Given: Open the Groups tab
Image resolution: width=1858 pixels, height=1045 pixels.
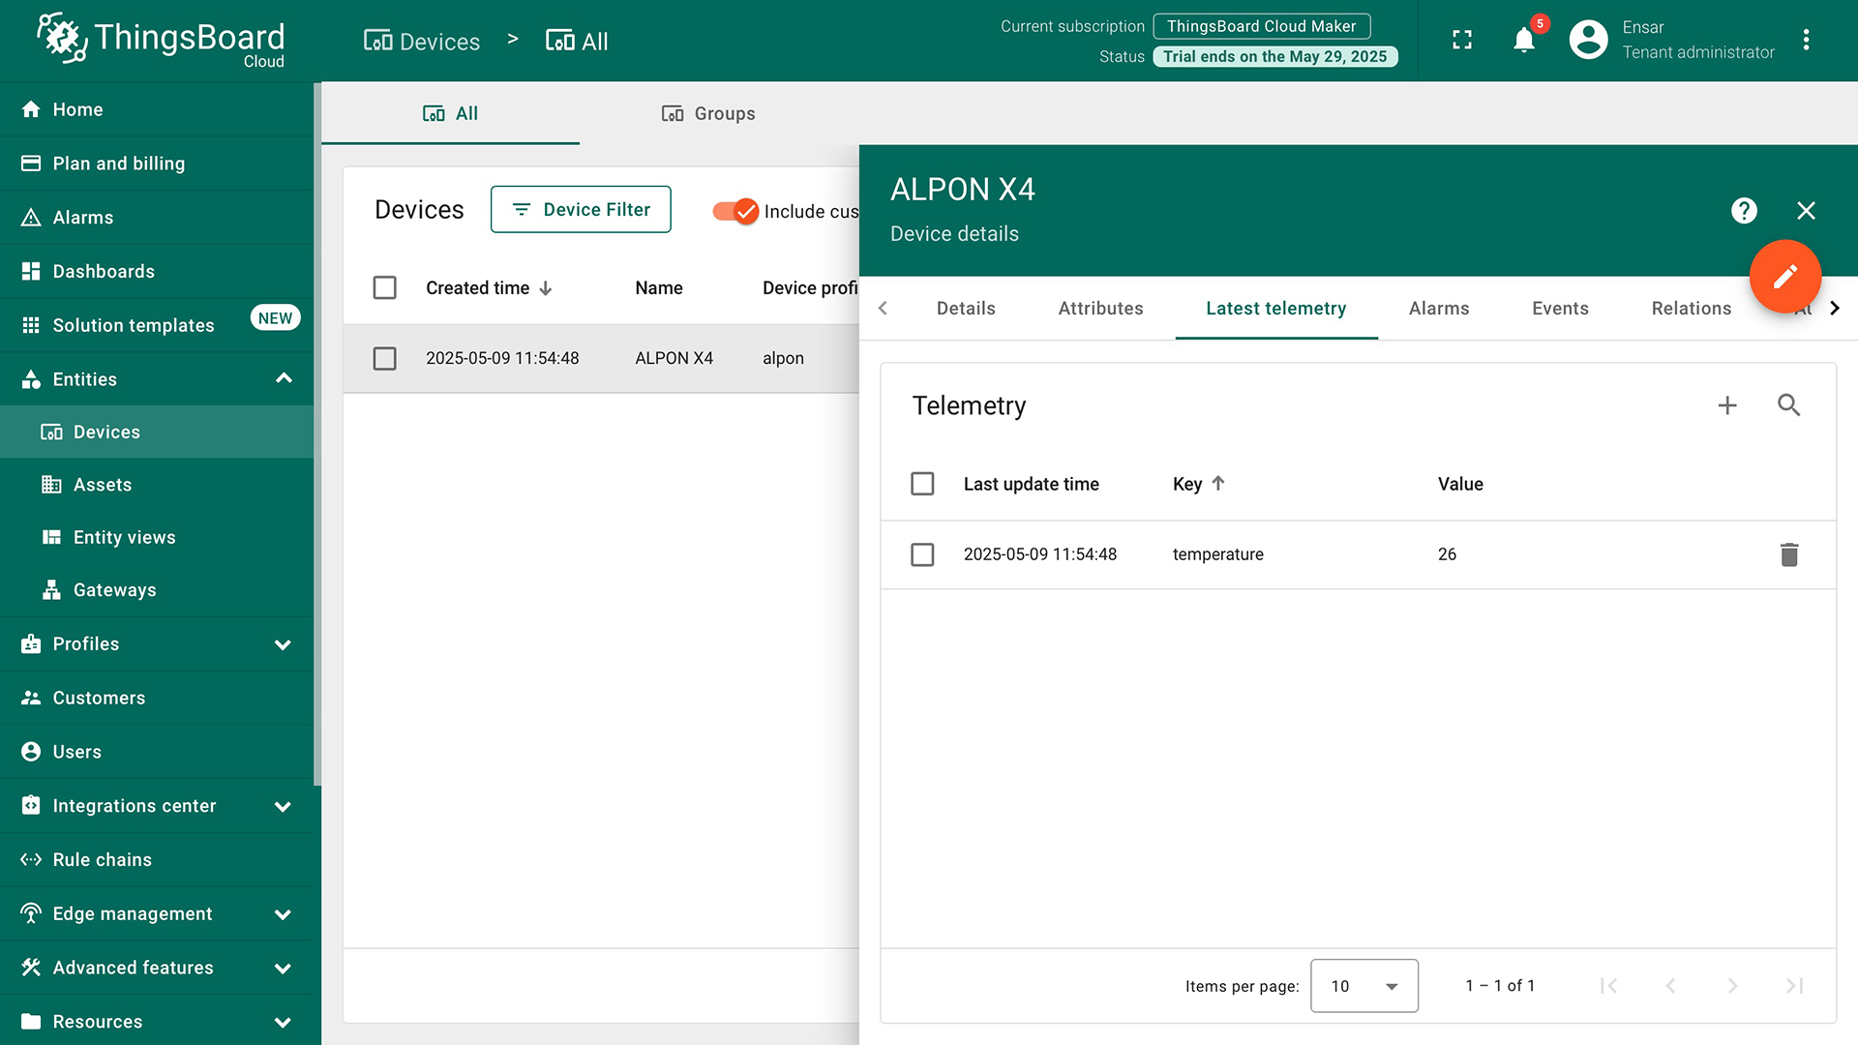Looking at the screenshot, I should click(x=707, y=113).
